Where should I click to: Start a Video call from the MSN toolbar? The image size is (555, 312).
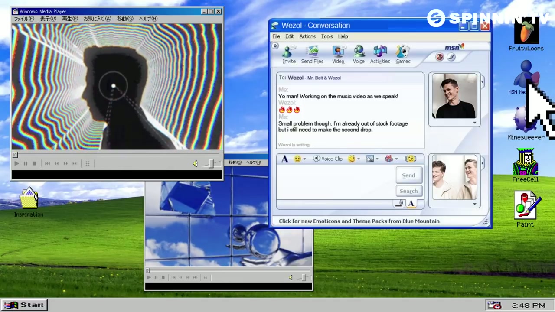(338, 55)
